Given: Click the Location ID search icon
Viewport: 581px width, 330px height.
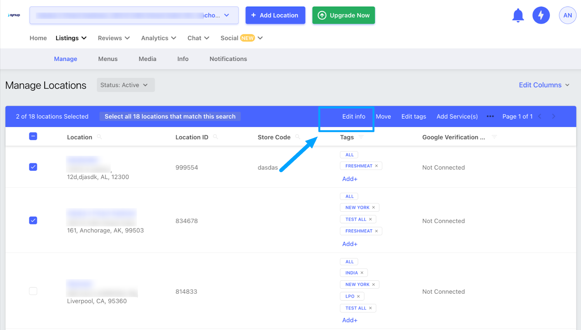Looking at the screenshot, I should coord(215,137).
